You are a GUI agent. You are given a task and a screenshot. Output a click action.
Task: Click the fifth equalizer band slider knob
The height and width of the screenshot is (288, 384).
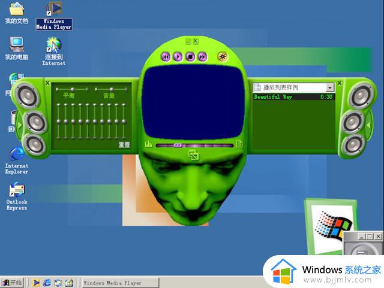[x=88, y=122]
